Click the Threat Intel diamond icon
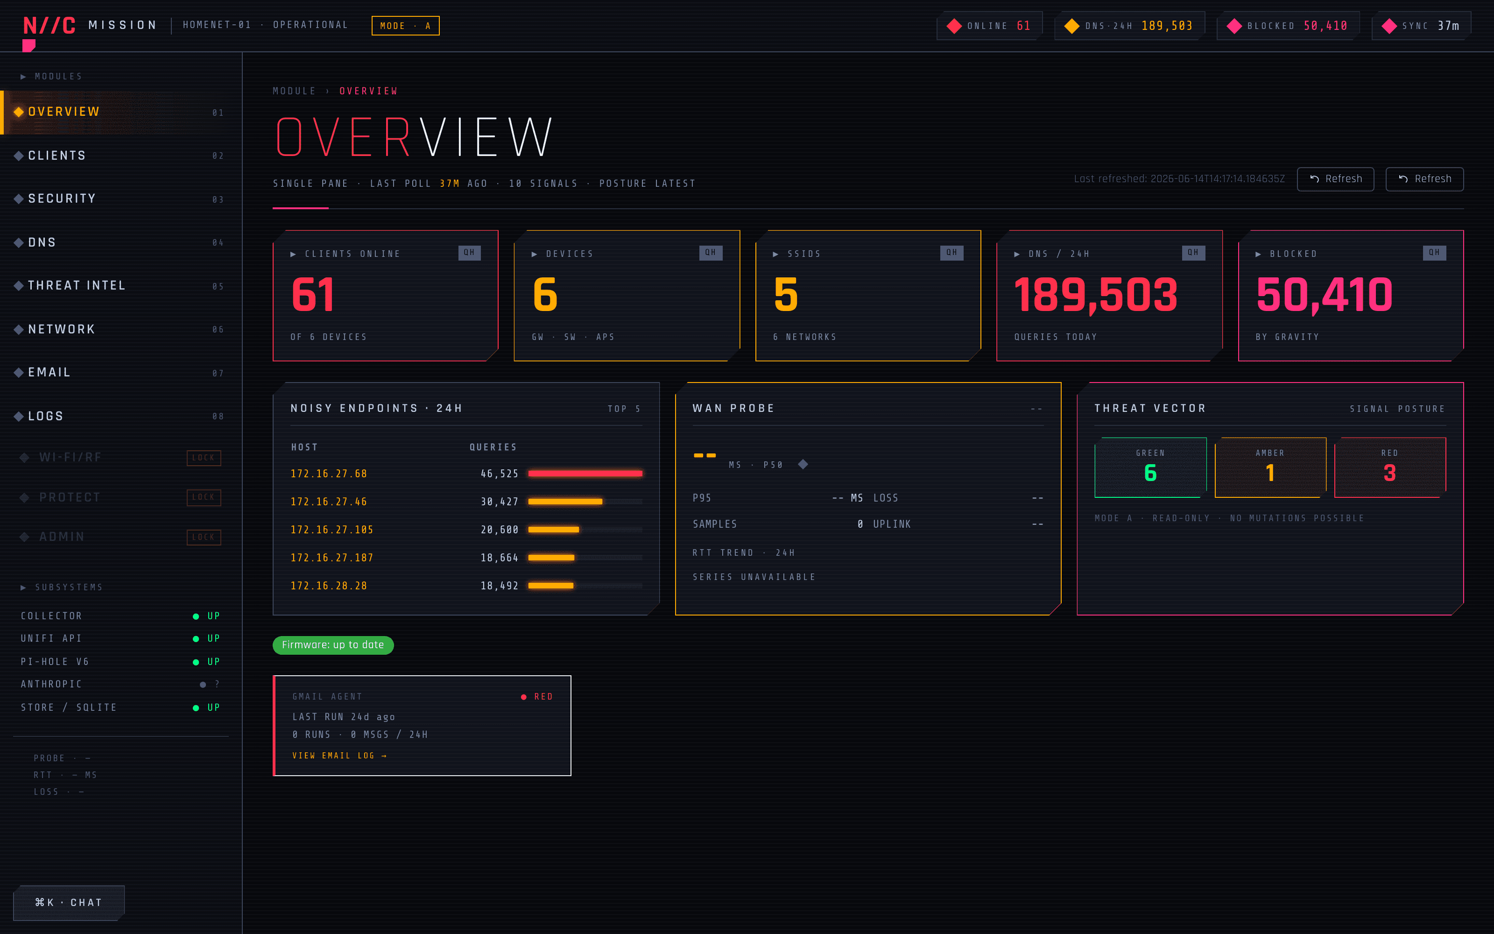This screenshot has width=1494, height=934. point(19,285)
